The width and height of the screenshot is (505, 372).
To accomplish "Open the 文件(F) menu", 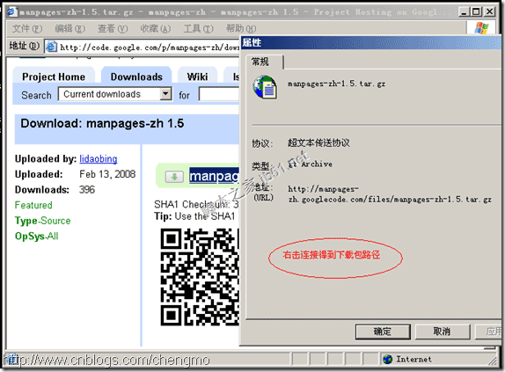I will (27, 29).
